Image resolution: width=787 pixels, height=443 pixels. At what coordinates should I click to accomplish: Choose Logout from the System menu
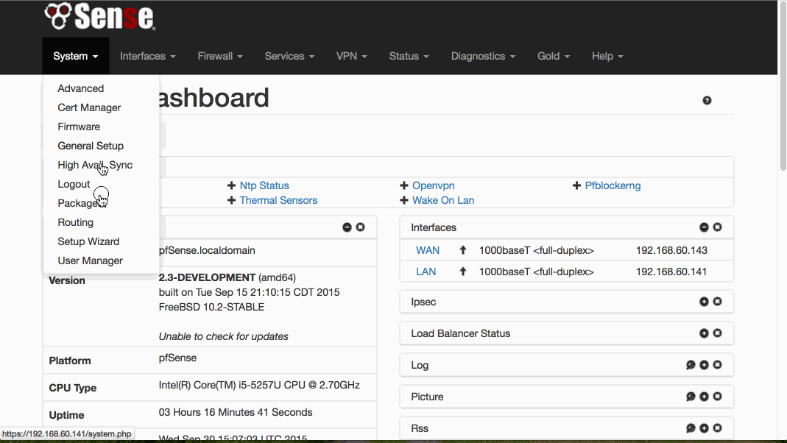tap(74, 184)
